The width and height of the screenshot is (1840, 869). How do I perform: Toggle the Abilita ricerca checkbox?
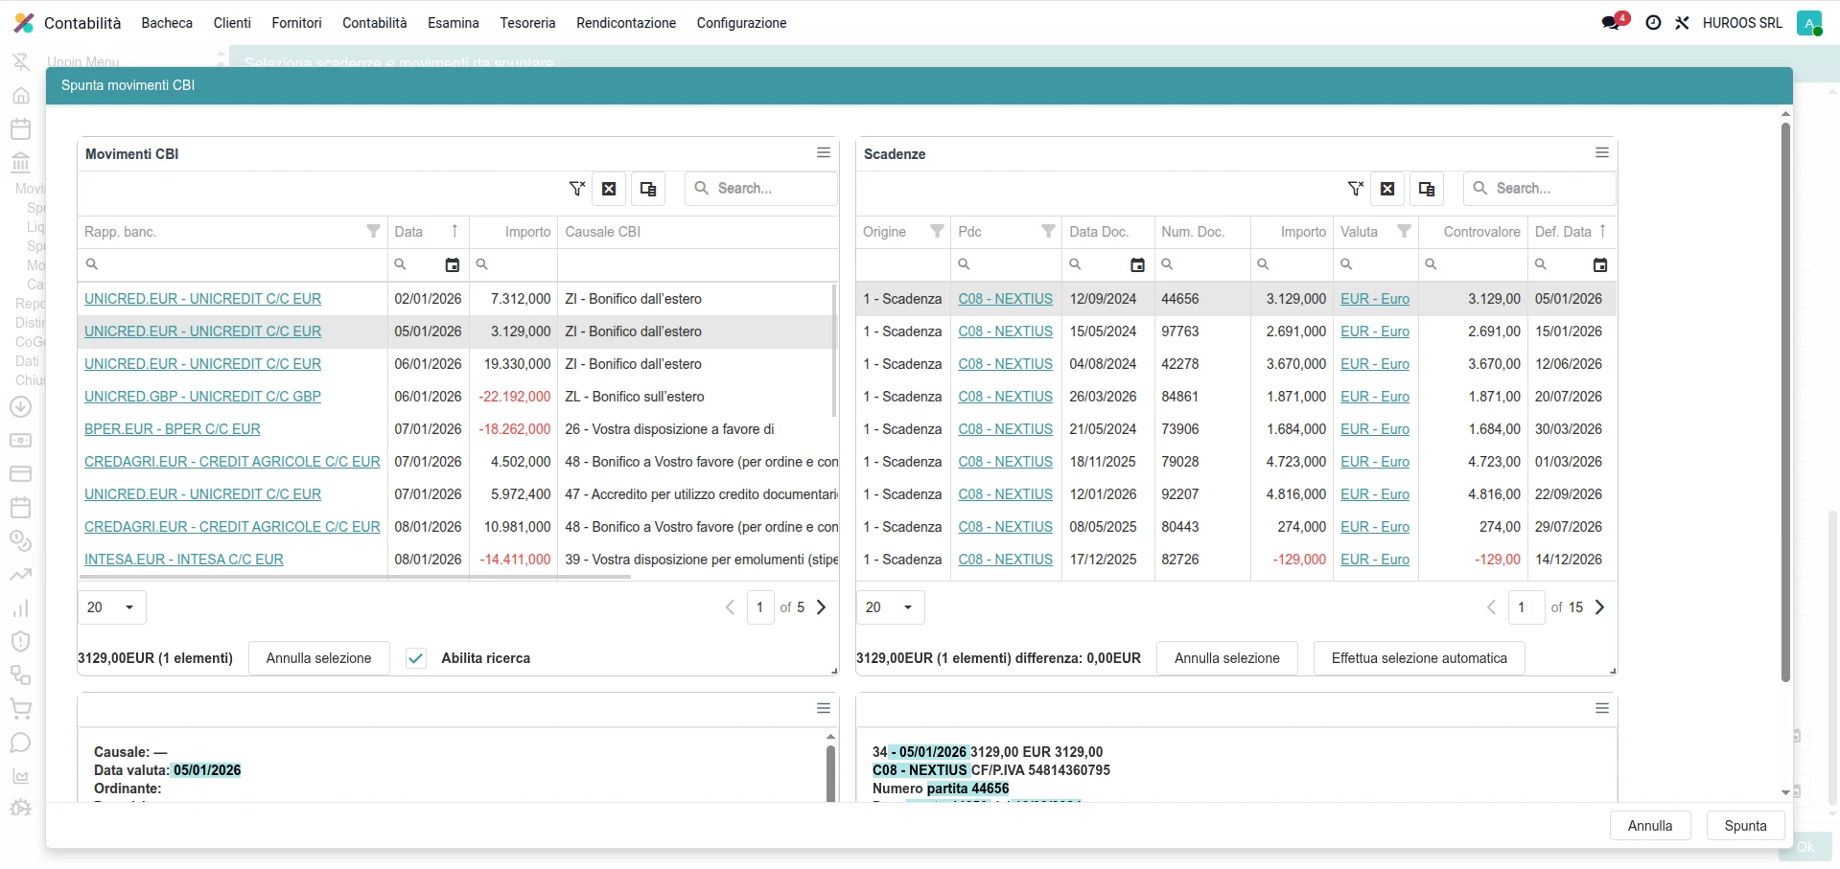point(416,658)
